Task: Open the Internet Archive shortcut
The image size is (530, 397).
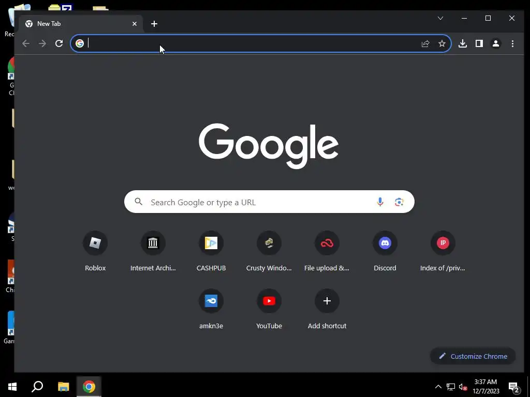Action: pyautogui.click(x=153, y=252)
